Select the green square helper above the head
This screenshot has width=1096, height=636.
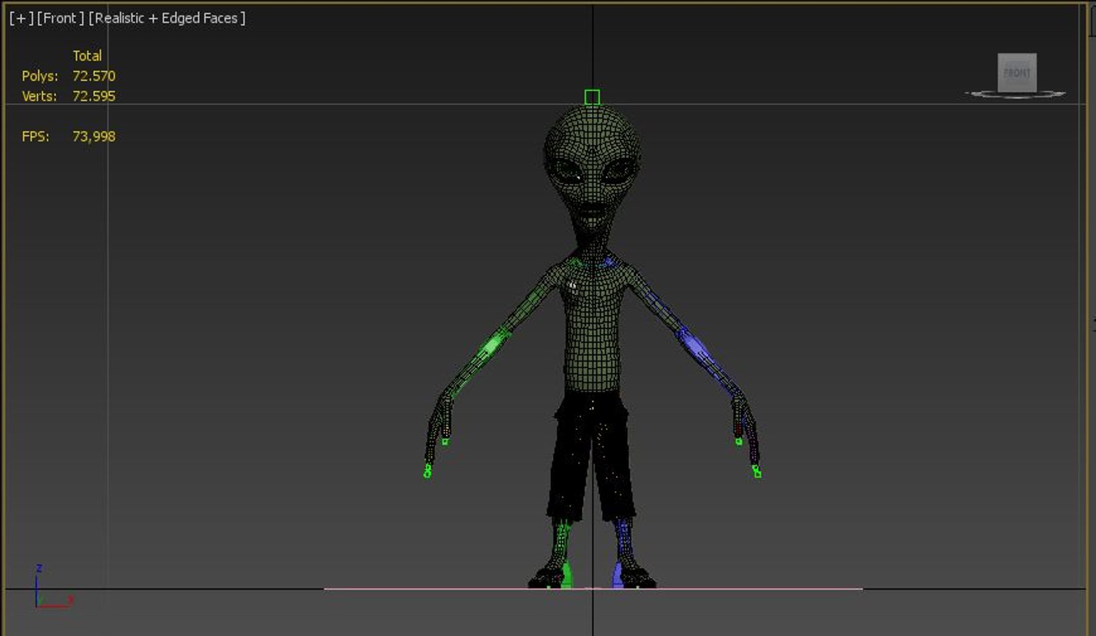(x=592, y=97)
